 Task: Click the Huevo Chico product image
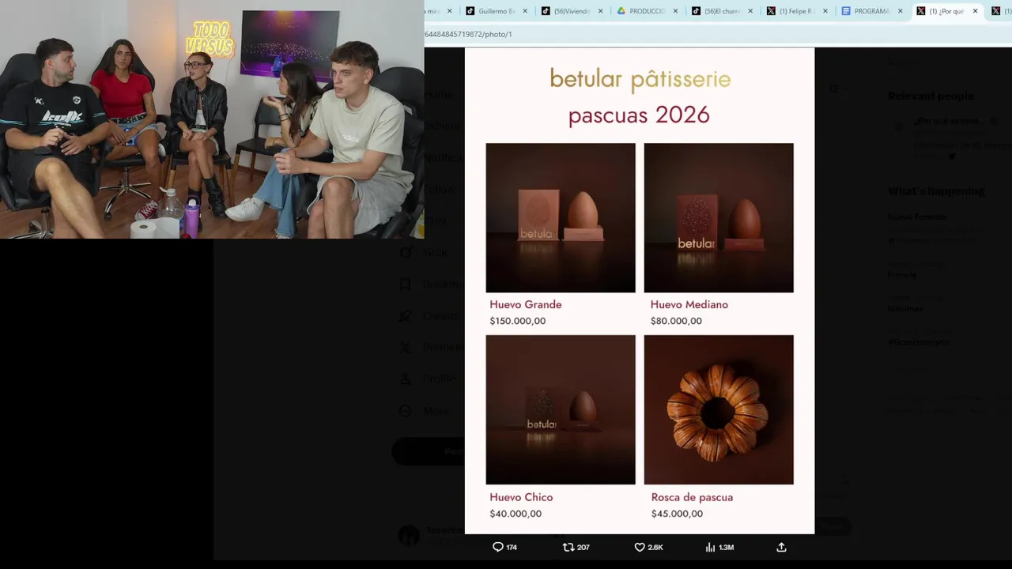click(x=561, y=409)
